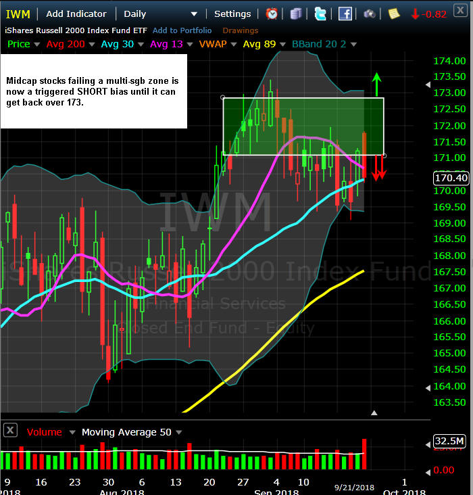Expand the VWAP dropdown arrow
This screenshot has height=495, width=473.
click(x=234, y=45)
